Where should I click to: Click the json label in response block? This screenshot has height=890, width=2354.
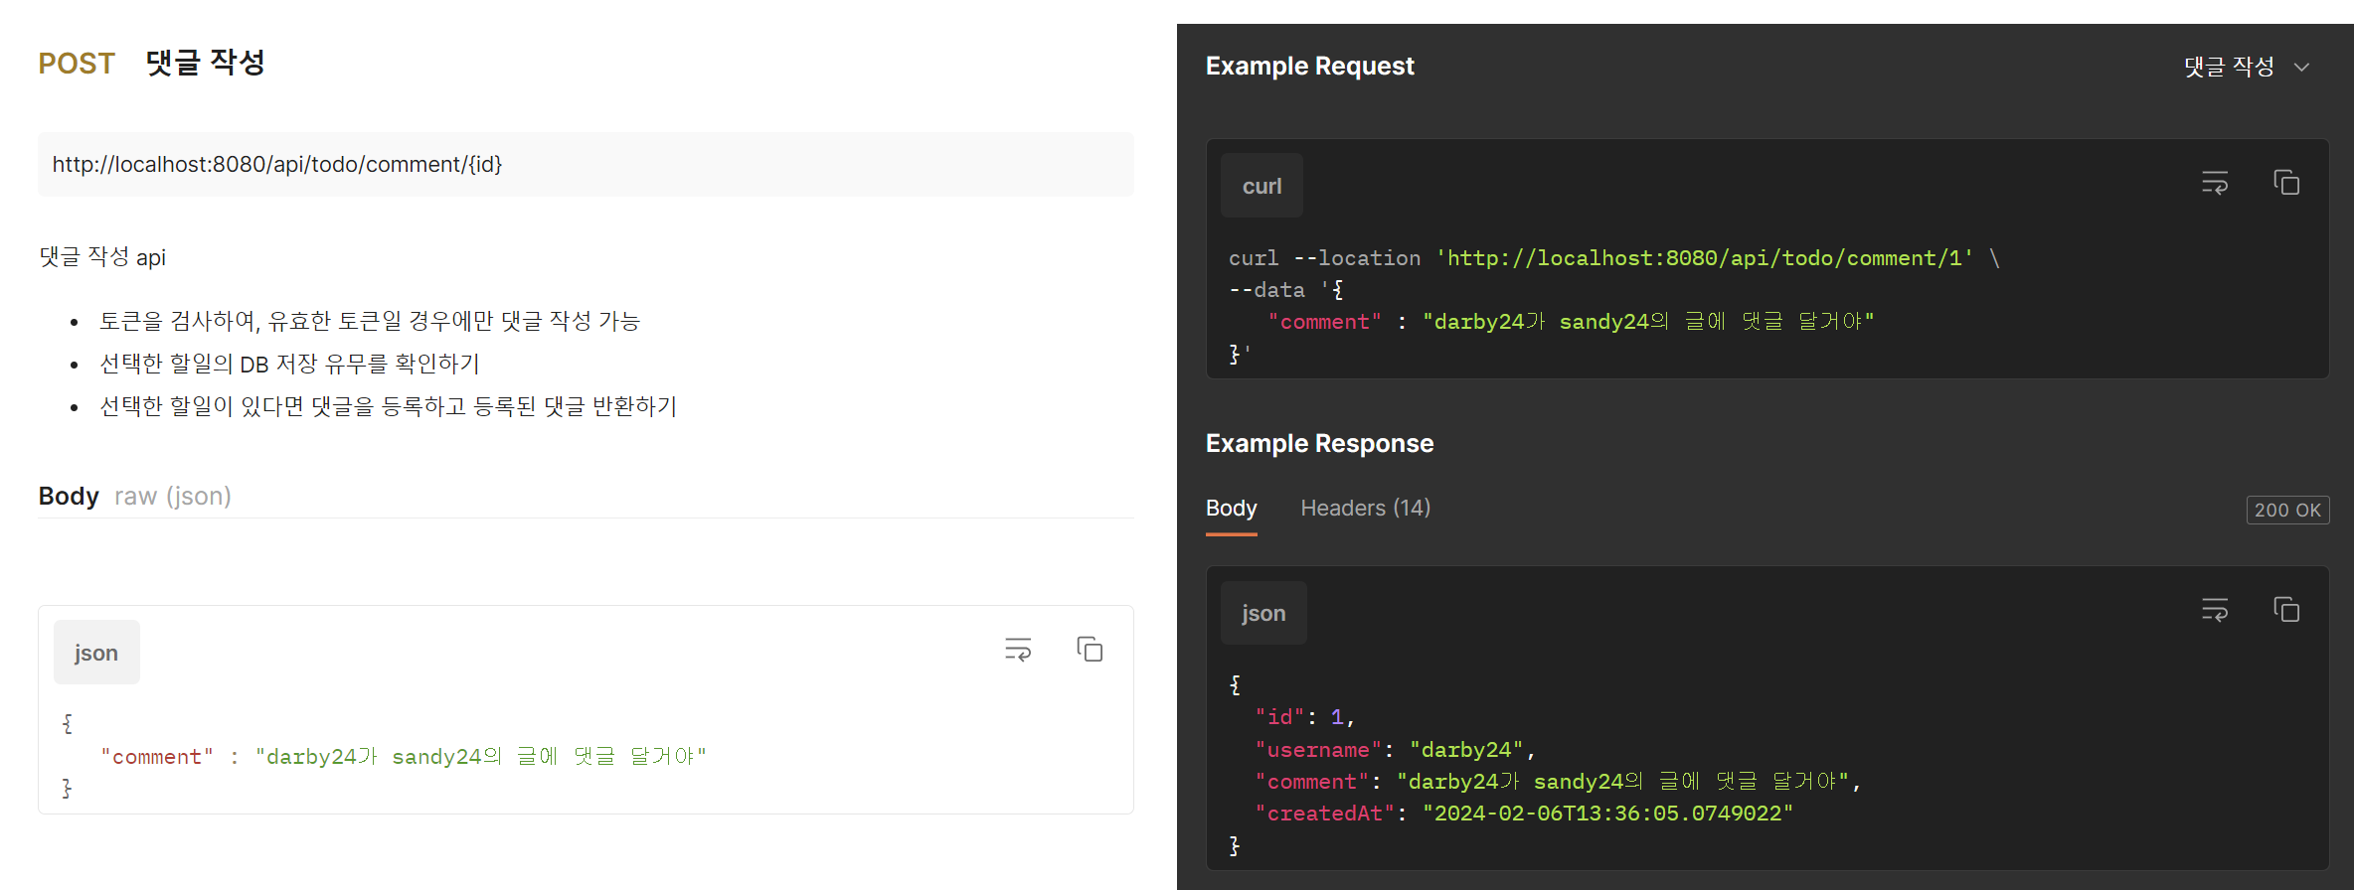coord(1263,613)
